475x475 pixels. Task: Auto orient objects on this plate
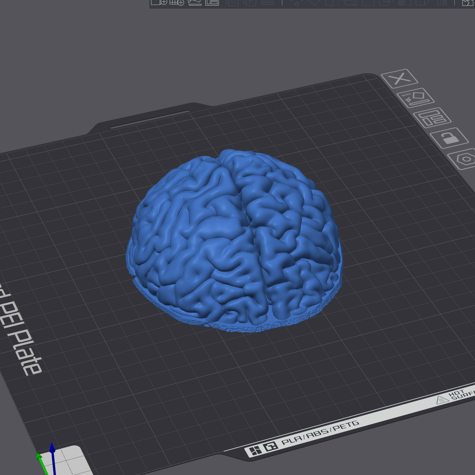(416, 98)
